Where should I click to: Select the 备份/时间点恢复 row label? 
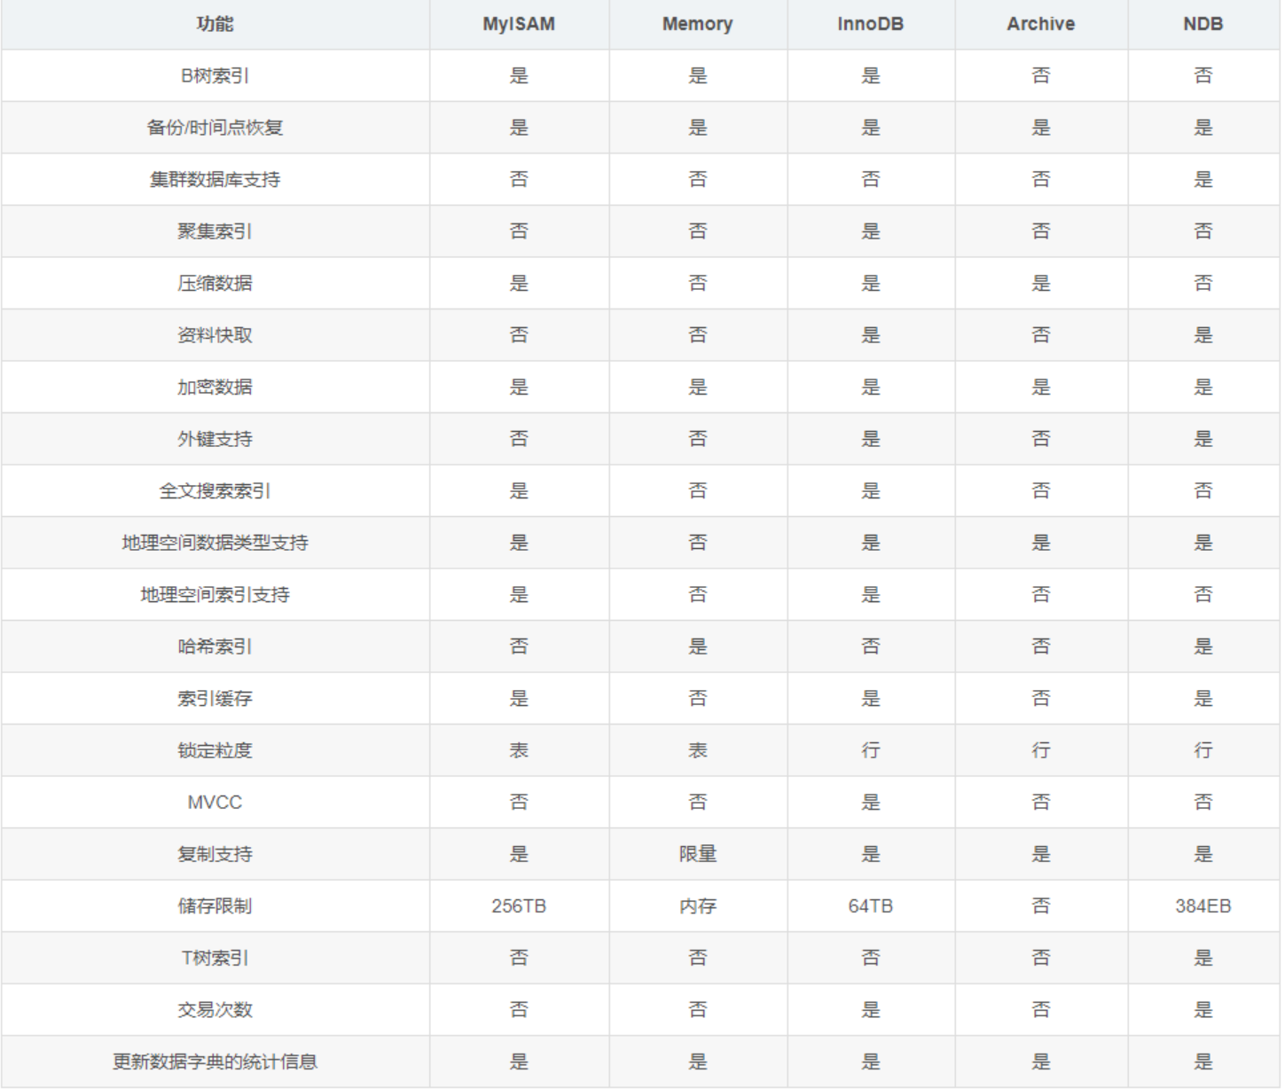click(x=215, y=128)
